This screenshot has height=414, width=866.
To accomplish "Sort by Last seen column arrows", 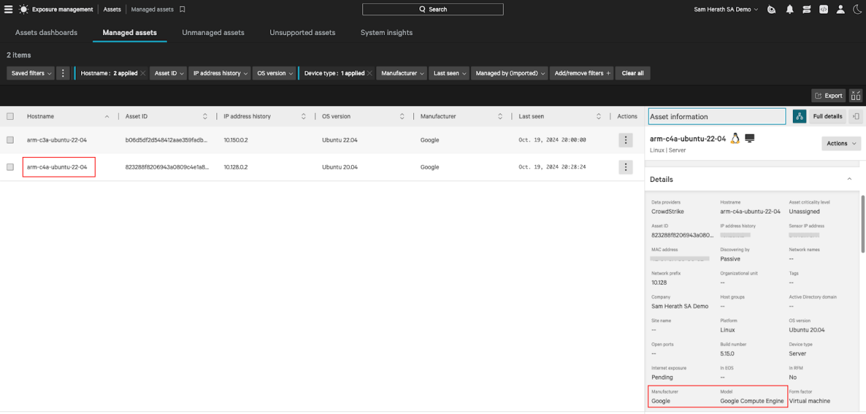I will [x=599, y=116].
